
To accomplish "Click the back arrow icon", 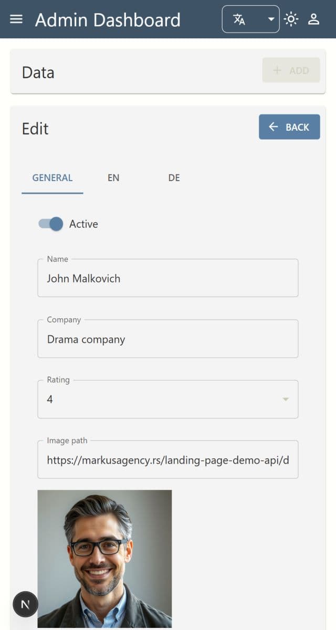I will [x=273, y=127].
